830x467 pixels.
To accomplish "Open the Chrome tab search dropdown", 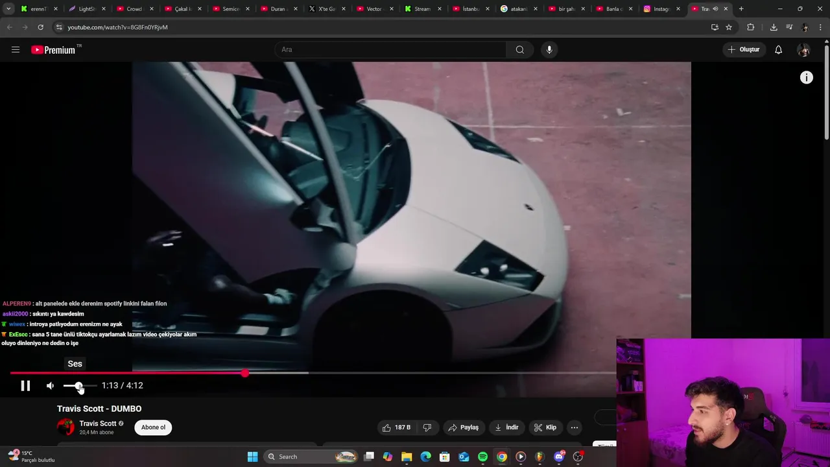I will [8, 8].
